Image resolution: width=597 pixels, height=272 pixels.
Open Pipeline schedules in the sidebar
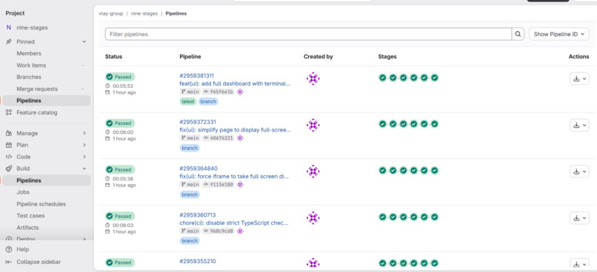pyautogui.click(x=41, y=204)
